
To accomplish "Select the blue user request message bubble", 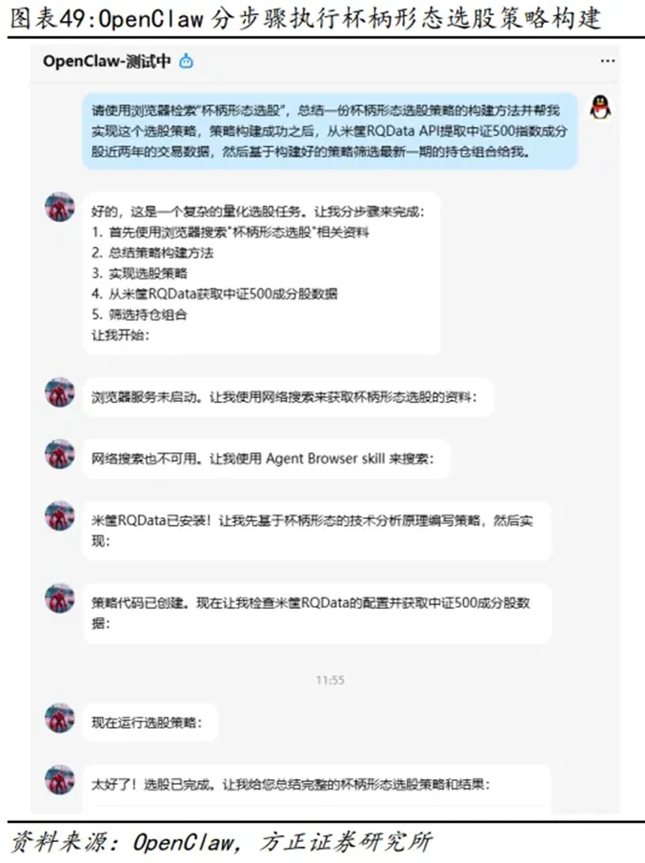I will point(330,131).
